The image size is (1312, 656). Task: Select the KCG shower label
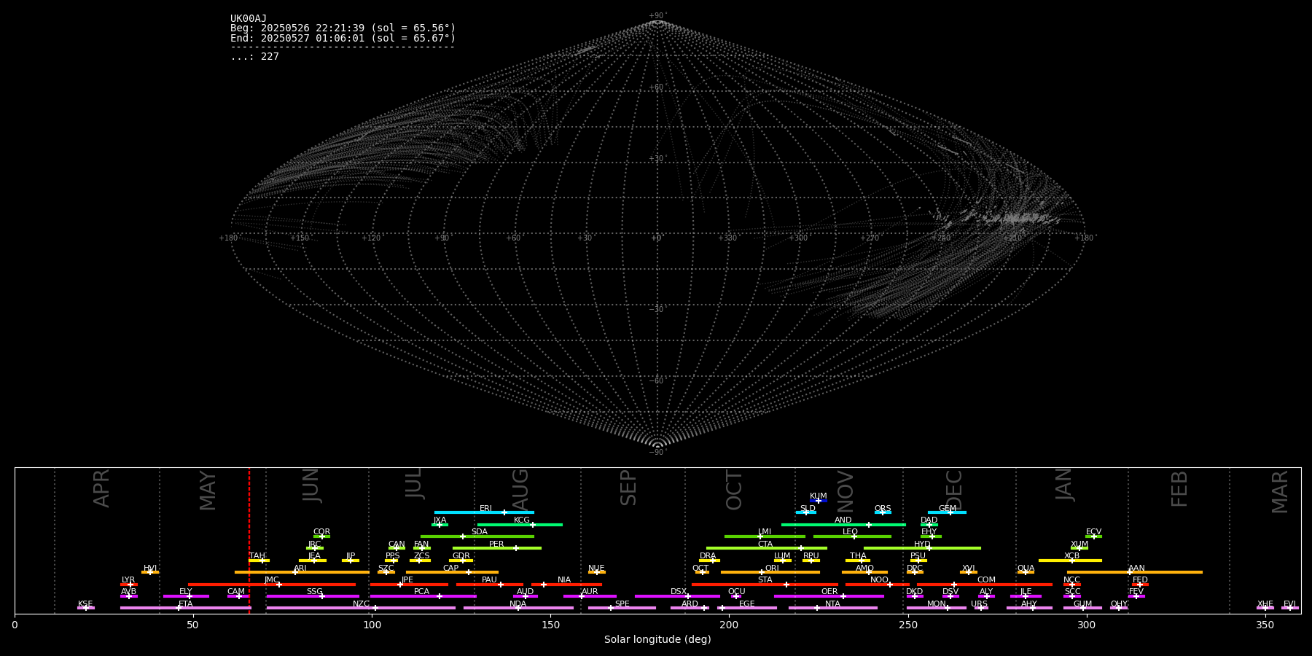tap(522, 520)
